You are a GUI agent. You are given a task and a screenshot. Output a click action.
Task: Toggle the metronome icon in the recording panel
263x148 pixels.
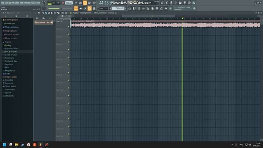point(76,3)
